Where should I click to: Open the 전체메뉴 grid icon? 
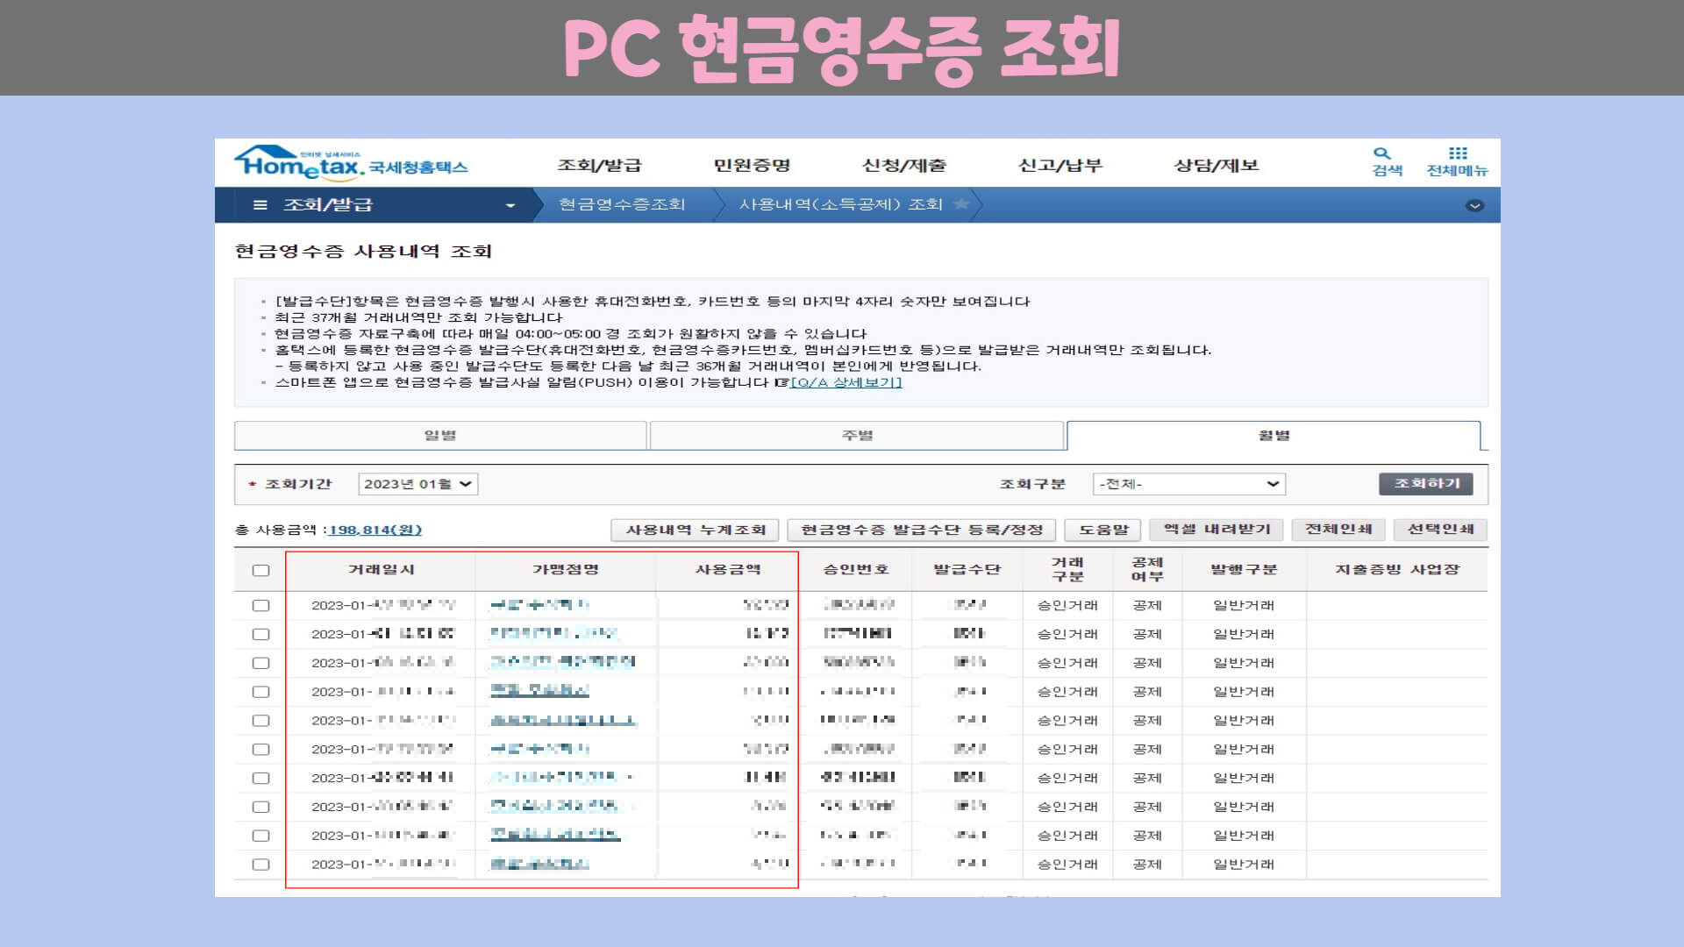click(1457, 154)
